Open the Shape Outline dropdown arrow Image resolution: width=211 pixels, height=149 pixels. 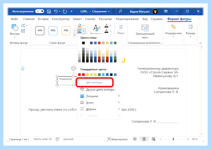pyautogui.click(x=84, y=31)
